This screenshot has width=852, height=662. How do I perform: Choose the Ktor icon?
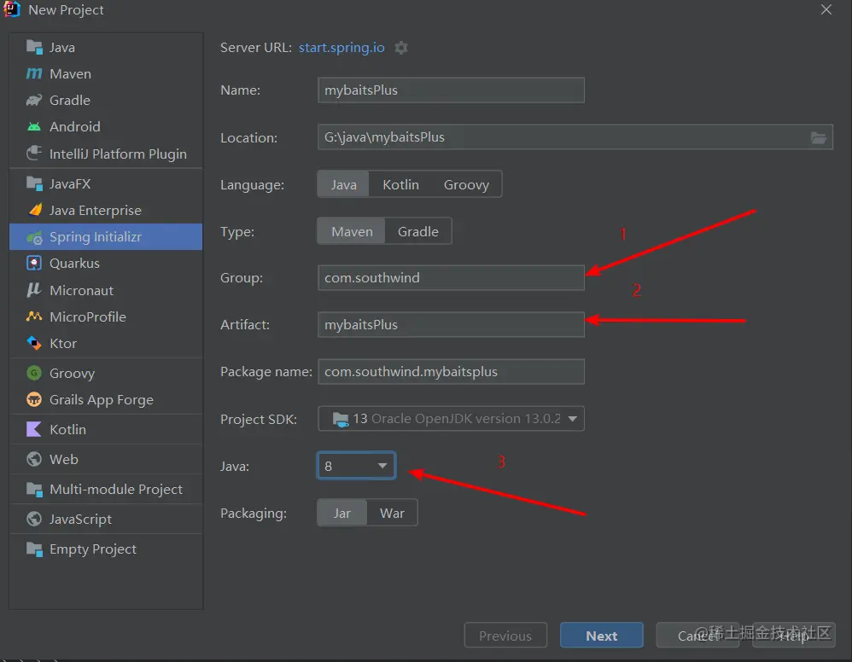click(34, 343)
